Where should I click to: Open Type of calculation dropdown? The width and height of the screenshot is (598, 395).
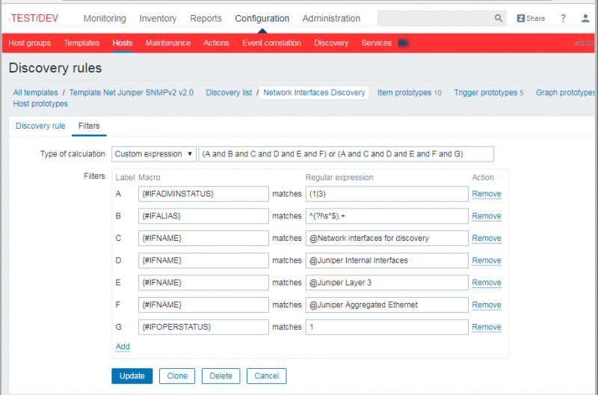[154, 154]
